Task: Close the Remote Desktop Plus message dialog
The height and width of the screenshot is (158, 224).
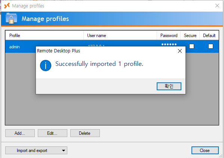Action: click(x=180, y=51)
